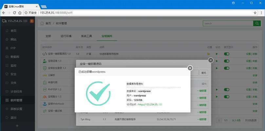This screenshot has height=131, width=265.
Task: Click 卸载 for 宝塔跑分 1.3 row
Action: click(255, 97)
